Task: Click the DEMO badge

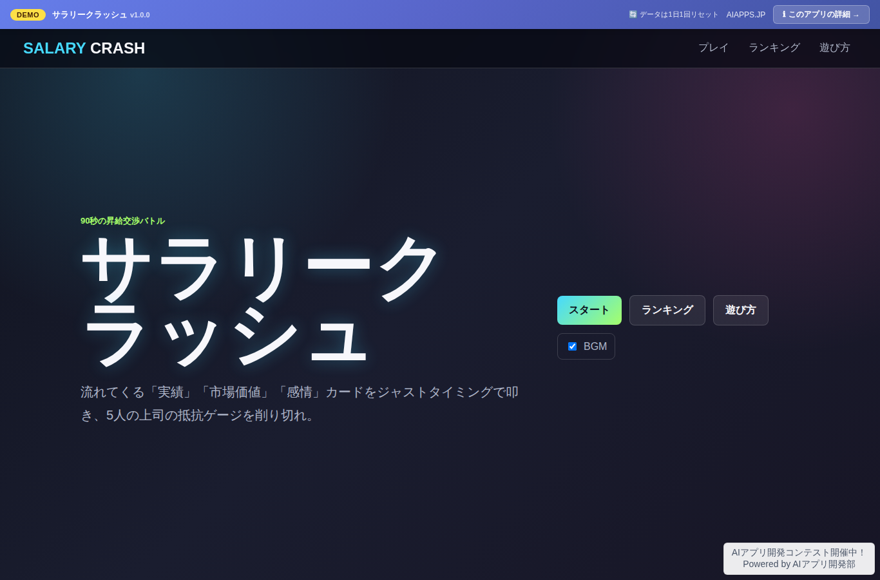Action: tap(28, 15)
